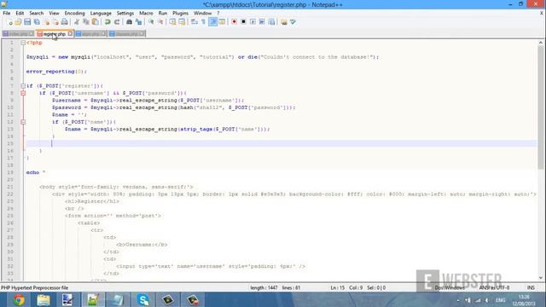Redo edit with the toolbar Redo icon
Screen dimensions: 546x307
click(x=117, y=22)
